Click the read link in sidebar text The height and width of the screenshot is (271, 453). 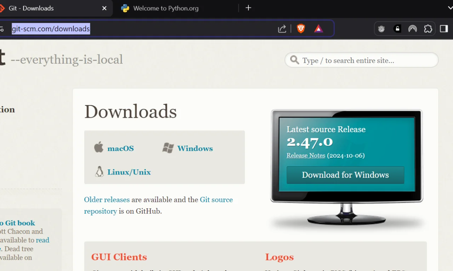pyautogui.click(x=42, y=240)
